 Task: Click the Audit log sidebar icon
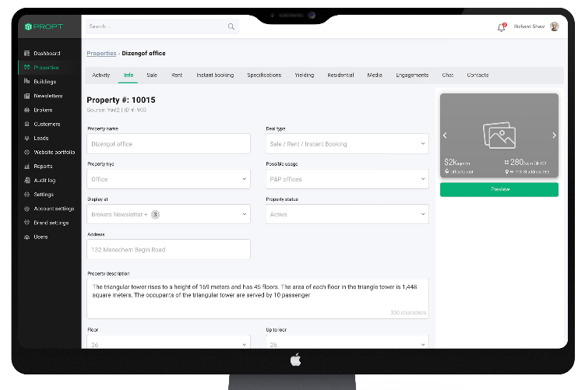26,181
